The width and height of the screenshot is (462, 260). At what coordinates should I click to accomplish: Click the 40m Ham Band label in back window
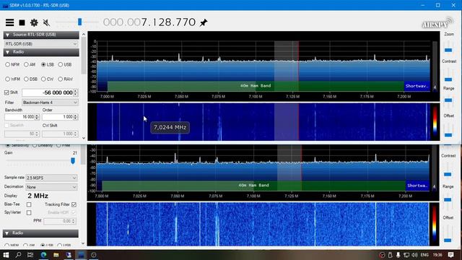pos(253,186)
